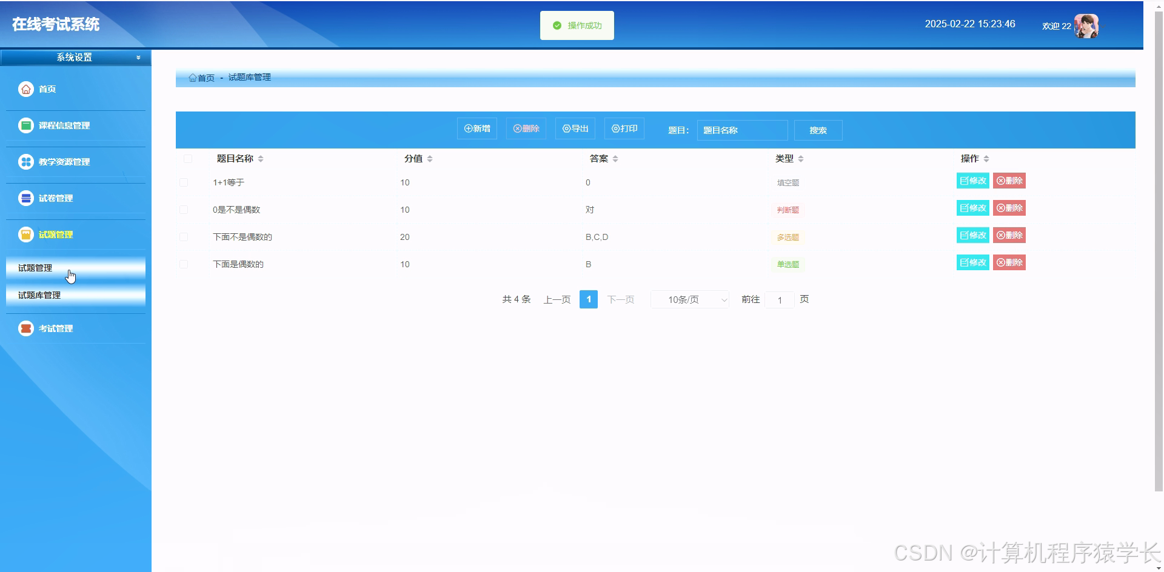The image size is (1164, 572).
Task: Click the 判断题 type tag
Action: click(x=788, y=210)
